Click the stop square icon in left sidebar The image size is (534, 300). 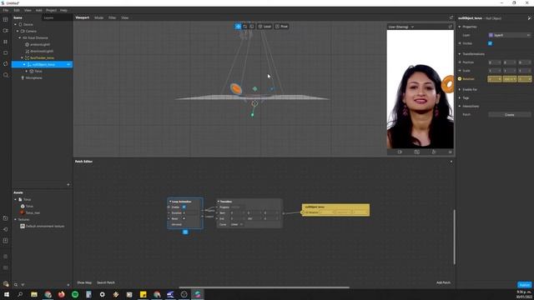(x=6, y=52)
